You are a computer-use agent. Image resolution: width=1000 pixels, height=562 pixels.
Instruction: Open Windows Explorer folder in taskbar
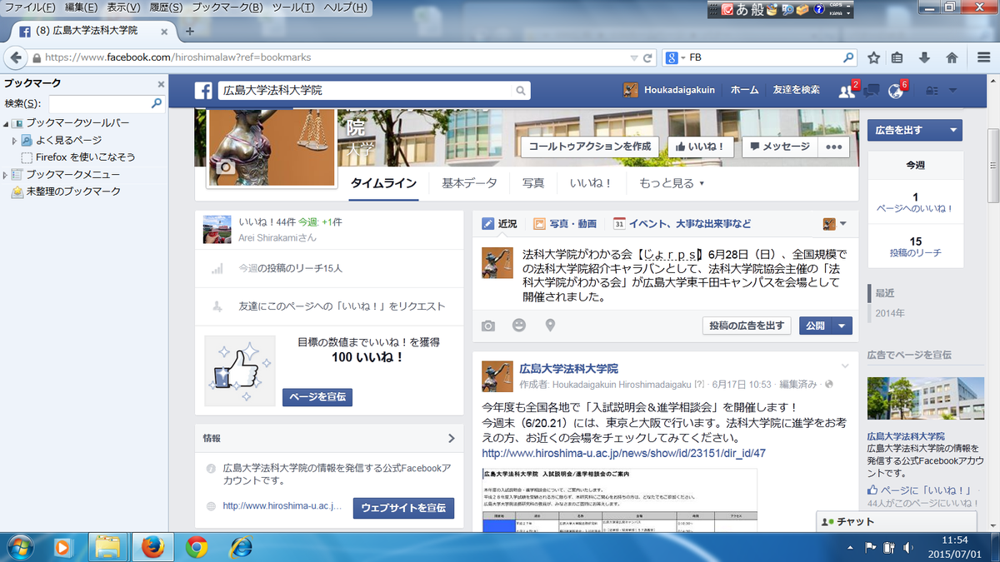click(107, 546)
